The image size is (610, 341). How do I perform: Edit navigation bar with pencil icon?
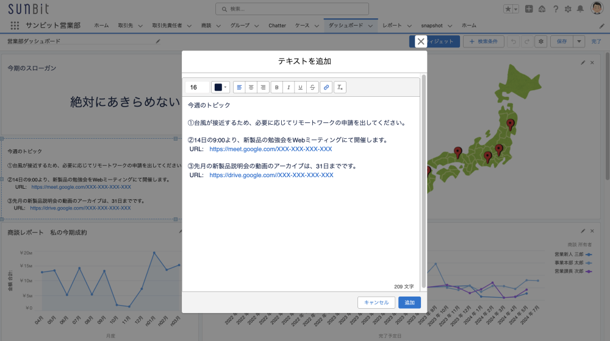(x=602, y=26)
